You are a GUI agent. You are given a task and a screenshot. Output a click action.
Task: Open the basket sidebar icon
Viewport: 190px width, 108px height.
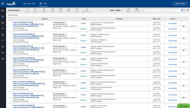coord(3,23)
